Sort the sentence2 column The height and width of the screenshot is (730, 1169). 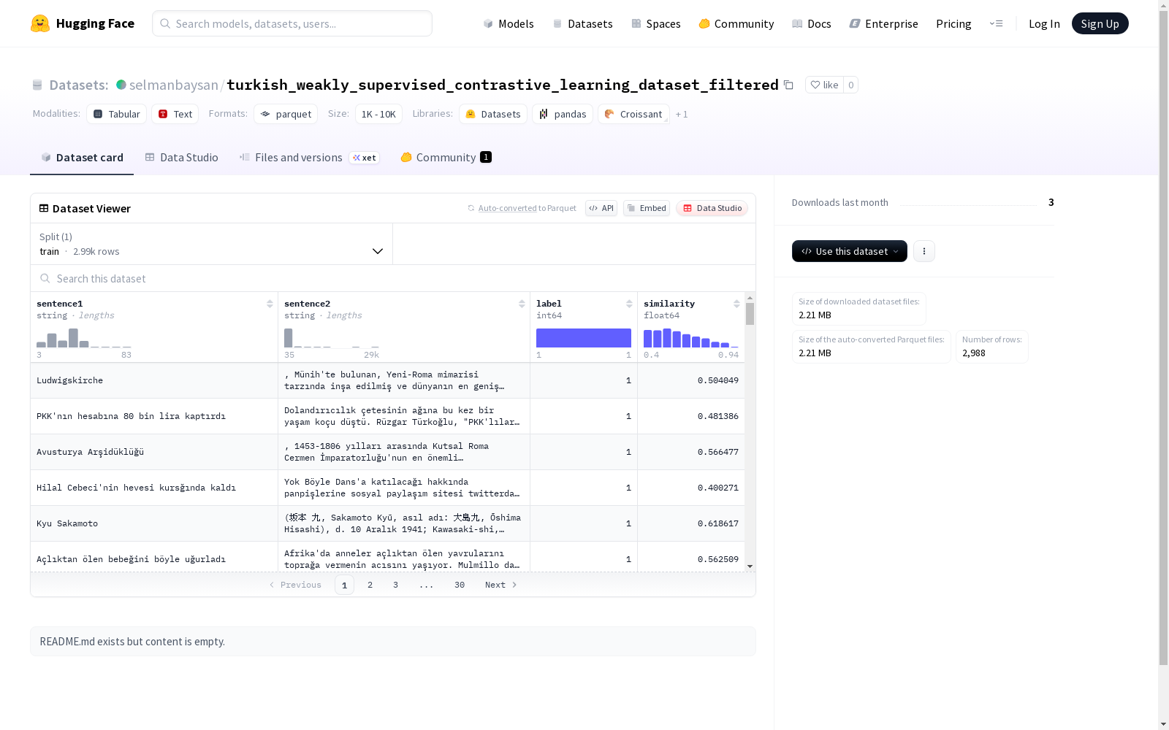pyautogui.click(x=522, y=304)
